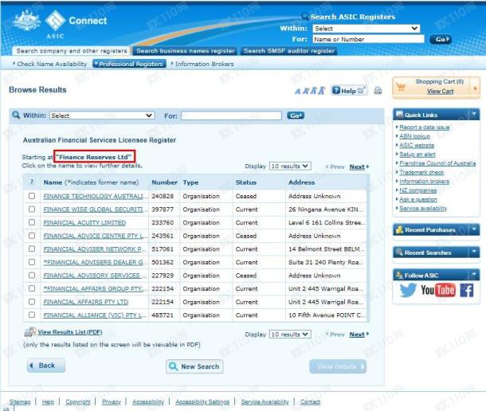Image resolution: width=486 pixels, height=411 pixels.
Task: Click the top Next link
Action: 357,166
